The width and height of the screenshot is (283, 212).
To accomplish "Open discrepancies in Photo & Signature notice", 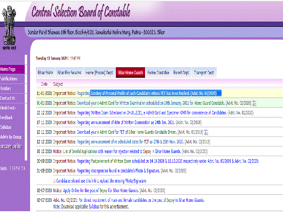I will pyautogui.click(x=119, y=171).
